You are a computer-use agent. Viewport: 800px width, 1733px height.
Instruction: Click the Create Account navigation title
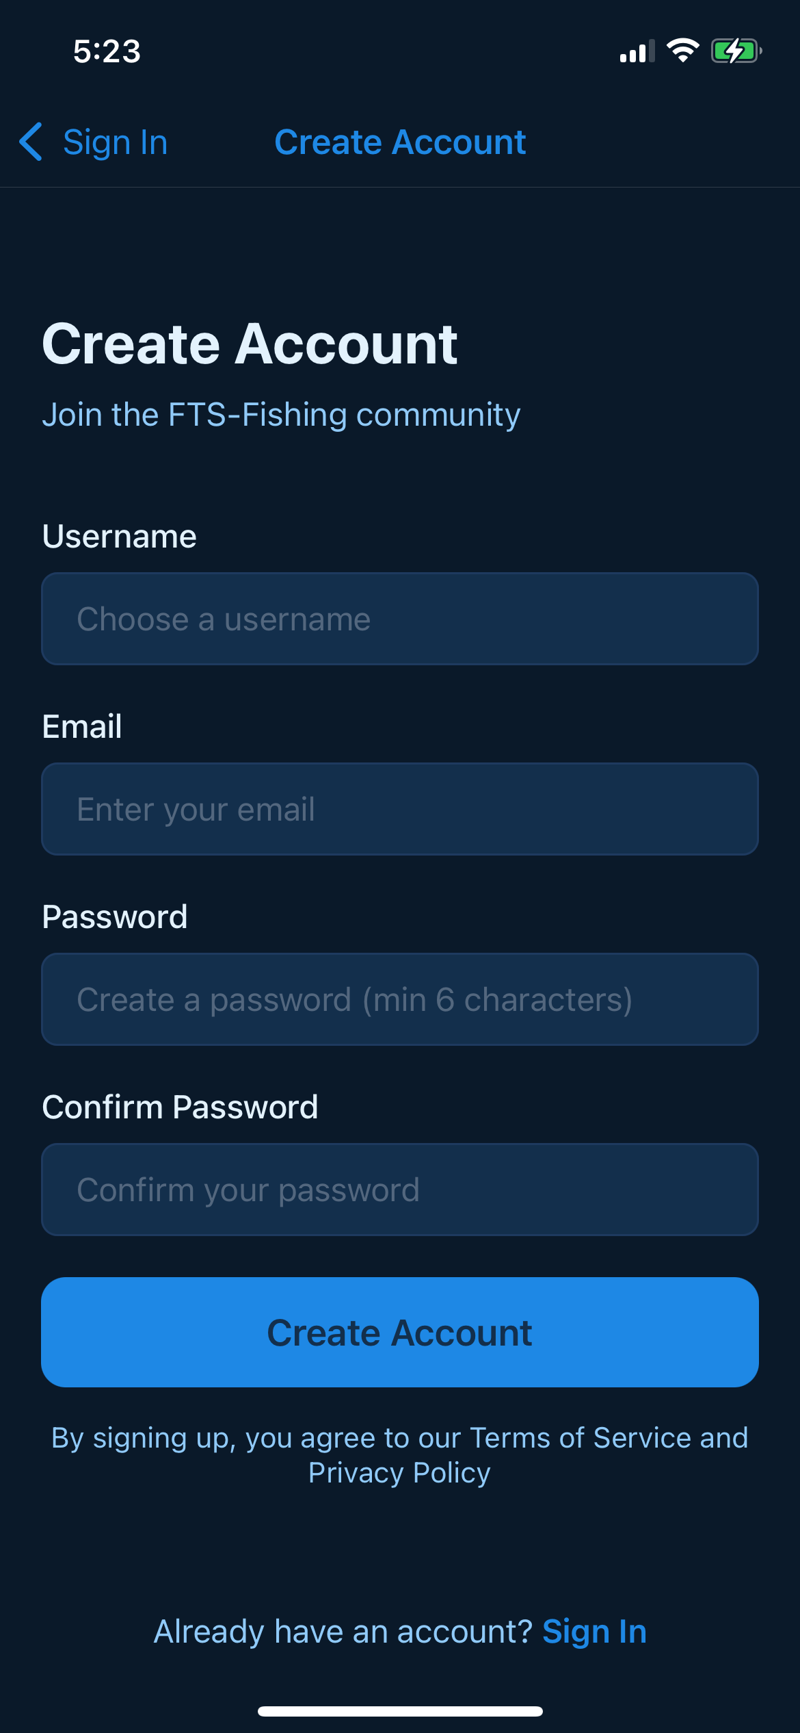point(400,142)
